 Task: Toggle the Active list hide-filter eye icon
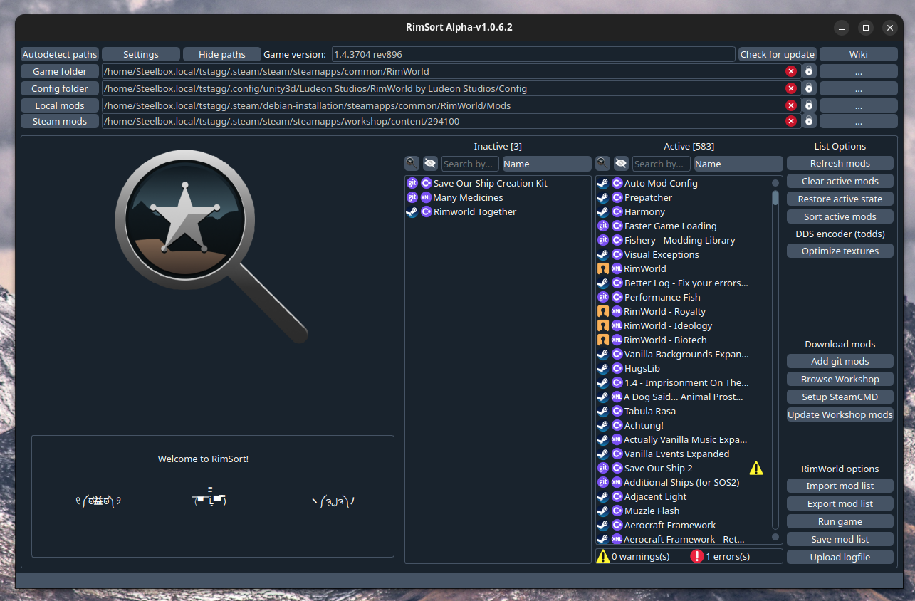tap(621, 164)
